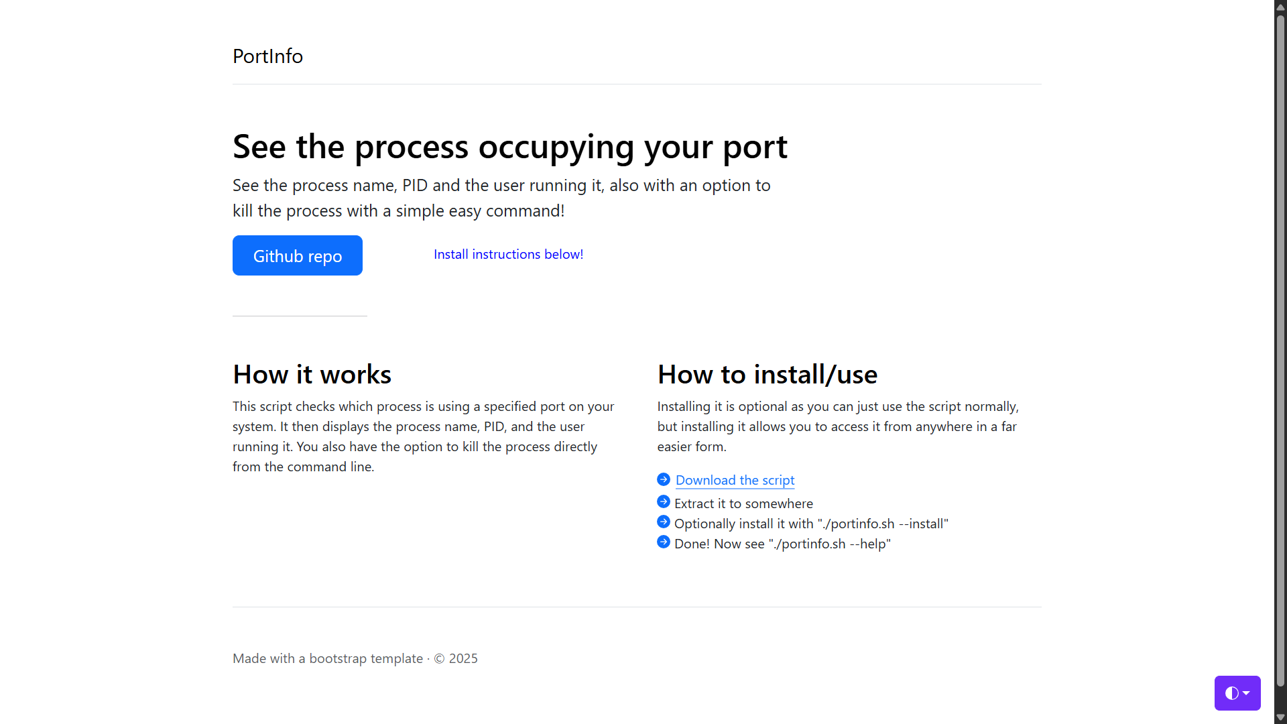The height and width of the screenshot is (724, 1287).
Task: Click the vertical scrollbar thumb
Action: [1280, 349]
